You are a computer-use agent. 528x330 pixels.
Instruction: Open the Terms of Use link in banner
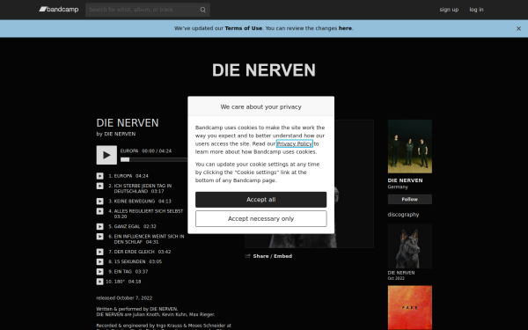243,28
